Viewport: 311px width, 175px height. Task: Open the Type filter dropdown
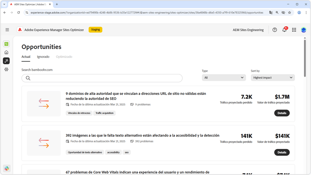tap(224, 78)
